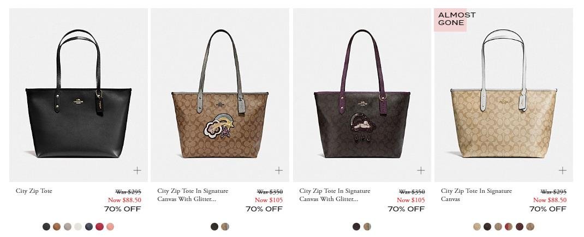Click plus icon on dark cloud patch tote

(421, 171)
